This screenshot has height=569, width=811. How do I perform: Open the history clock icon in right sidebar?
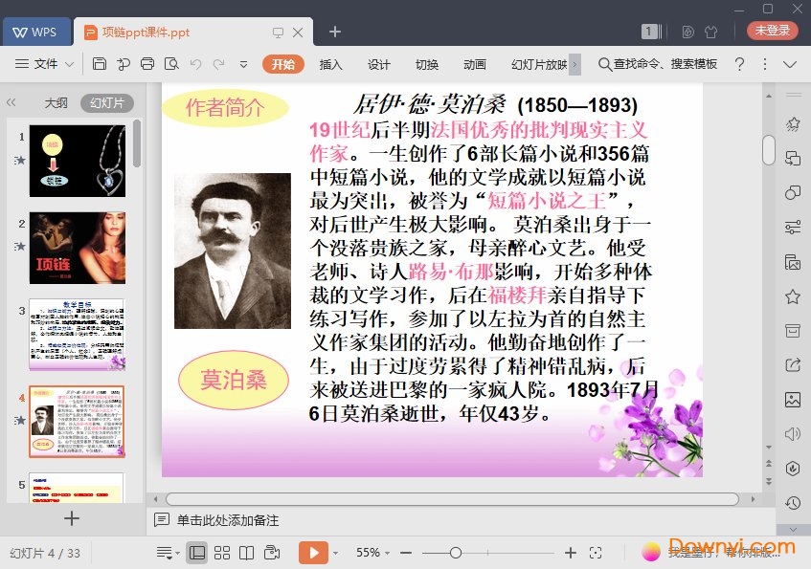pyautogui.click(x=792, y=503)
